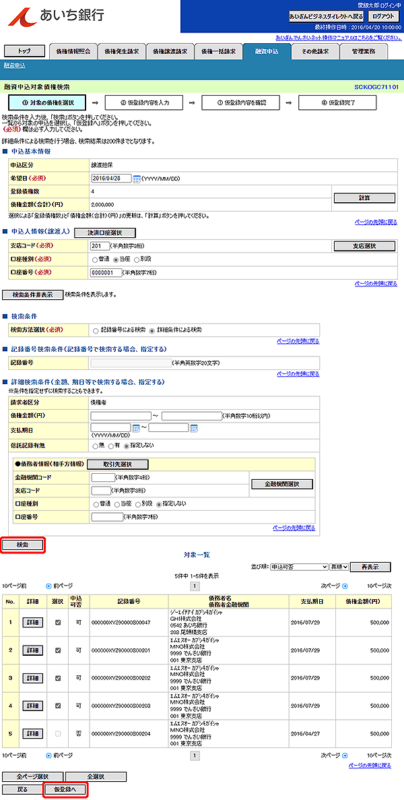404x800 pixels.
Task: Uncheck selection box for record ending S00202
Action: tap(58, 678)
